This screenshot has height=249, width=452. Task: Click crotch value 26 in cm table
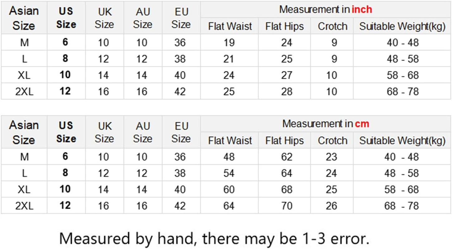pos(332,206)
